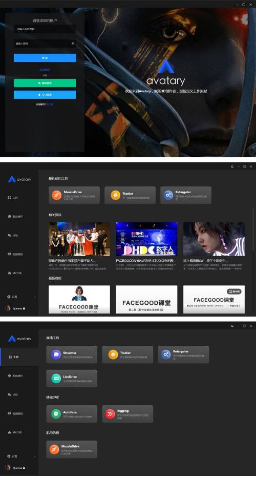Open the register link below QQ login
The image size is (256, 481).
click(50, 104)
